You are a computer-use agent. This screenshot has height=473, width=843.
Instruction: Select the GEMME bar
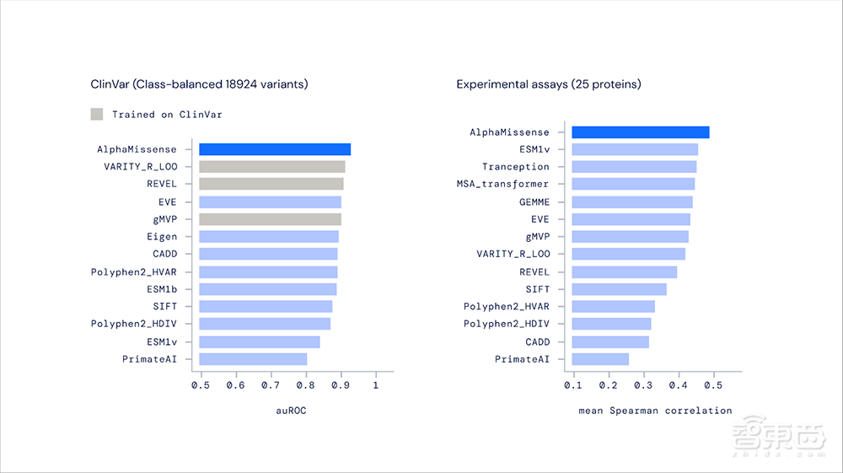pos(632,202)
